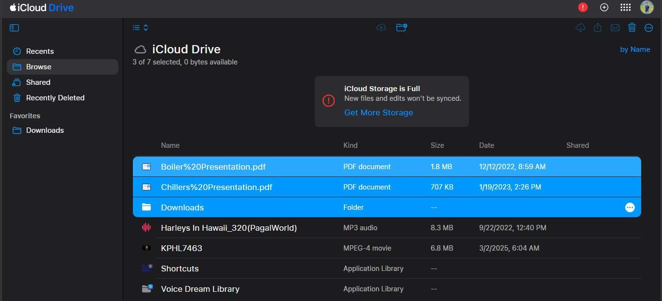Toggle the sidebar panel icon
This screenshot has height=301, width=662.
tap(14, 28)
